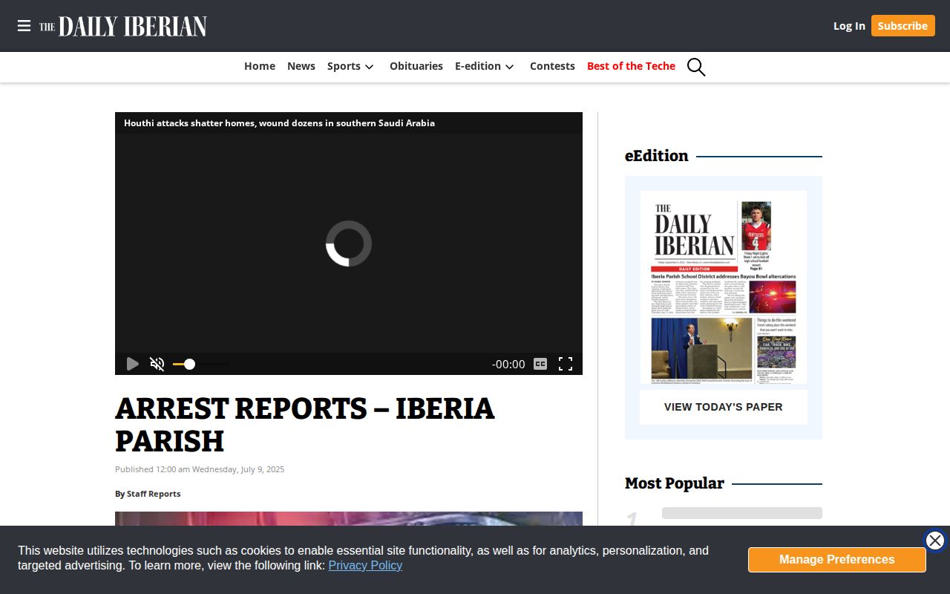Open the hamburger menu icon

click(24, 26)
